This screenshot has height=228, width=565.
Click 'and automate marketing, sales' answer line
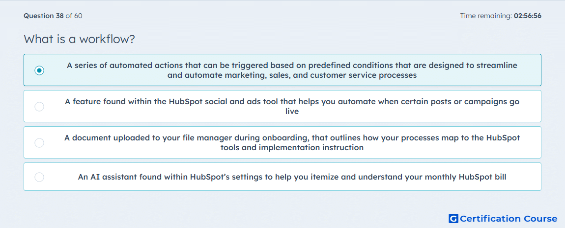click(292, 75)
